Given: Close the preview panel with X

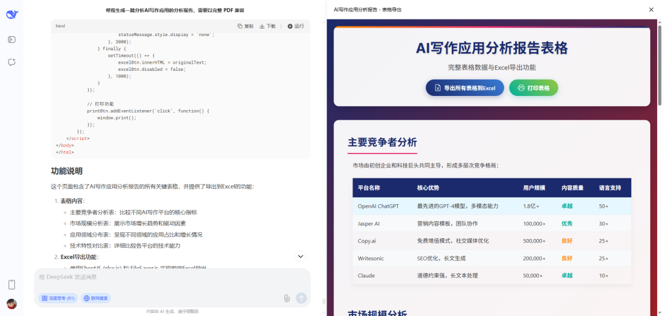Looking at the screenshot, I should click(x=651, y=10).
